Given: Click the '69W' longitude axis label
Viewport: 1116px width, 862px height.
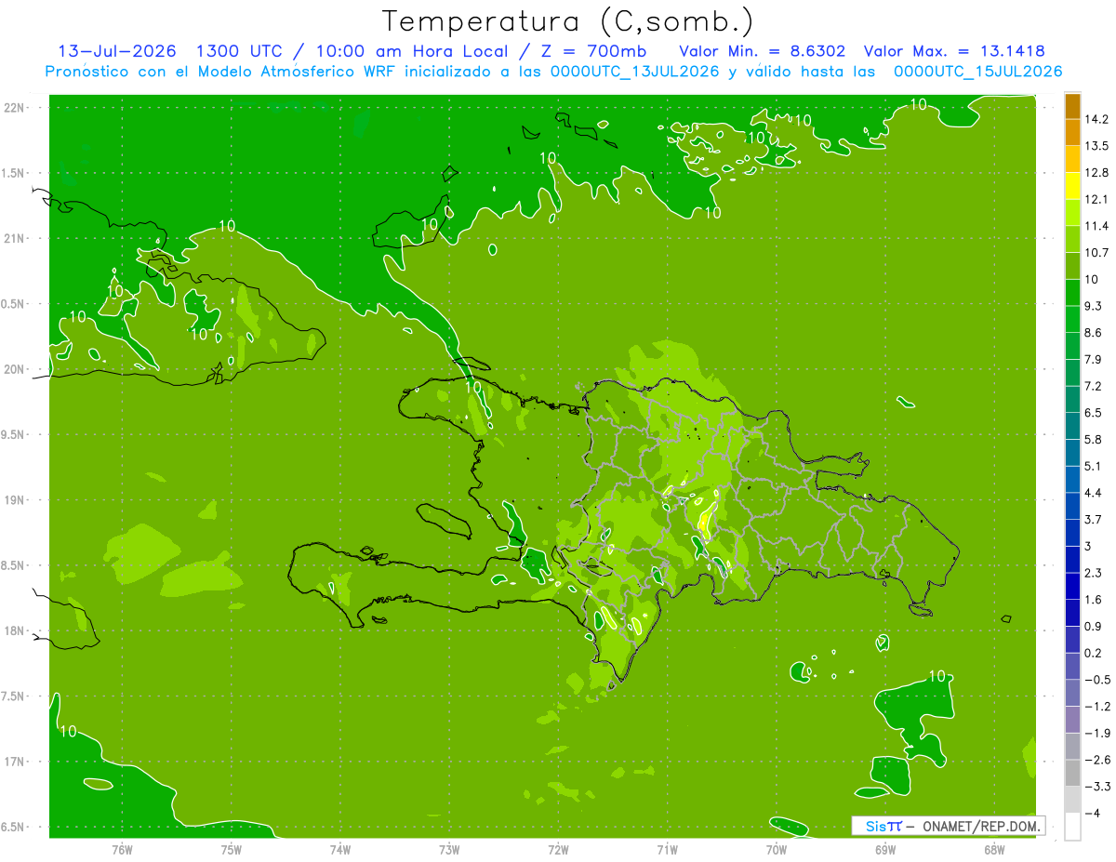Looking at the screenshot, I should [884, 850].
